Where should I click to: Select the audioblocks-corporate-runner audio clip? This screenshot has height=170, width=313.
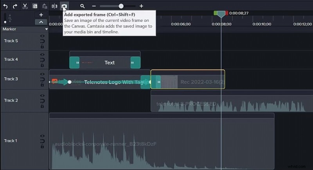coord(162,141)
